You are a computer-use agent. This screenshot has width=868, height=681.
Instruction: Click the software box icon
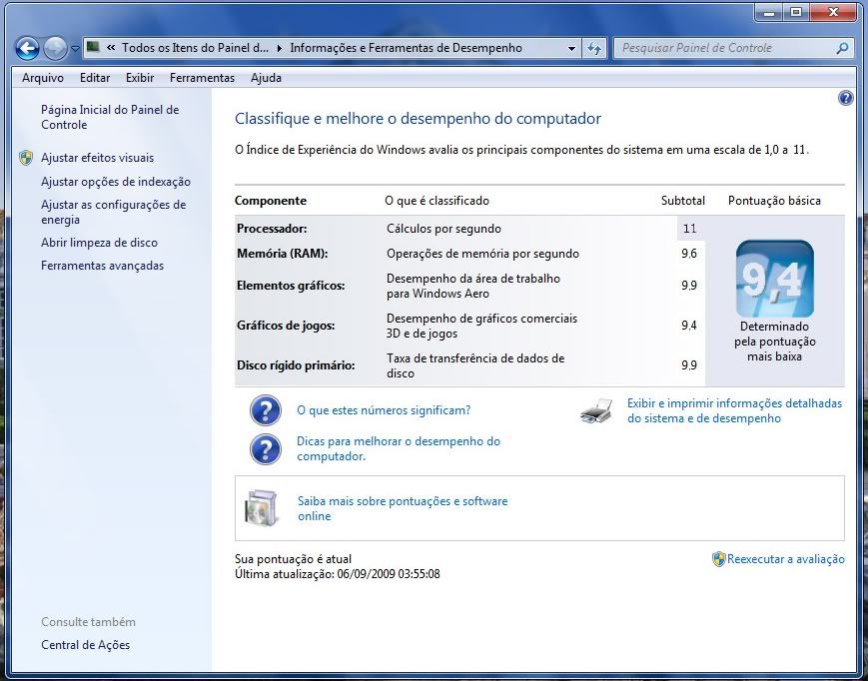click(x=262, y=508)
